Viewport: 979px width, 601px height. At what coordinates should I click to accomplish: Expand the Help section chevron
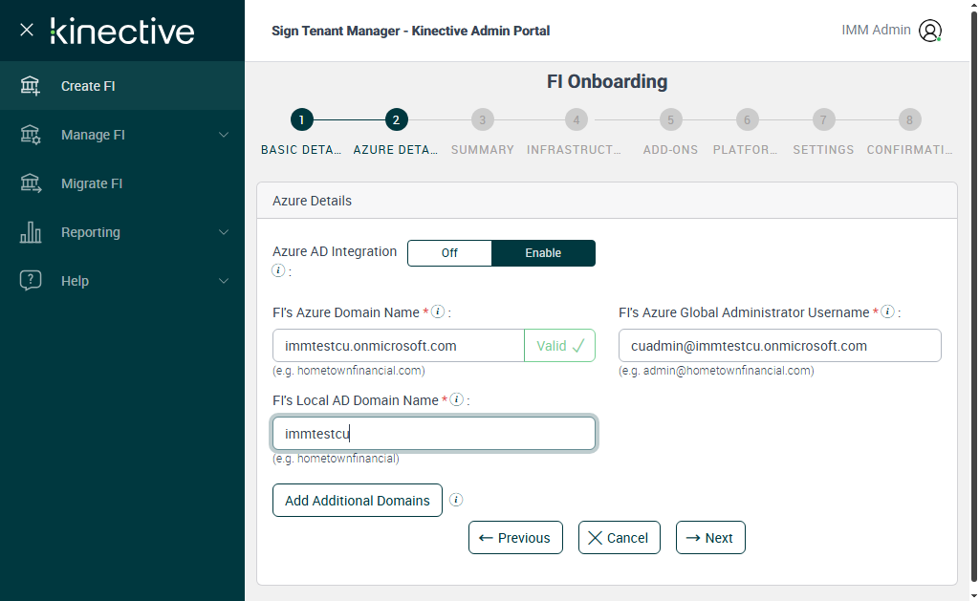tap(224, 281)
